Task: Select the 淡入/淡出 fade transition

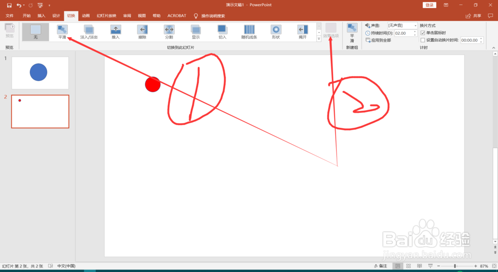Action: pos(89,32)
